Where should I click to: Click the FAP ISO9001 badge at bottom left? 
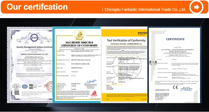pos(16,87)
